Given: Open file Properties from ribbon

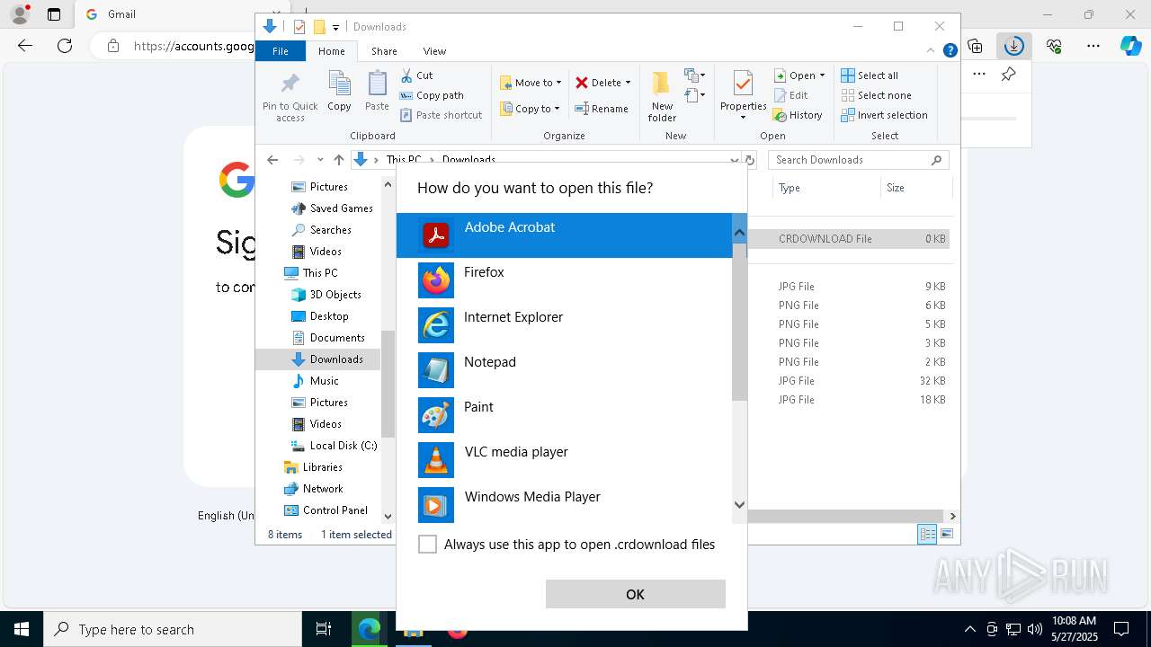Looking at the screenshot, I should pyautogui.click(x=743, y=96).
